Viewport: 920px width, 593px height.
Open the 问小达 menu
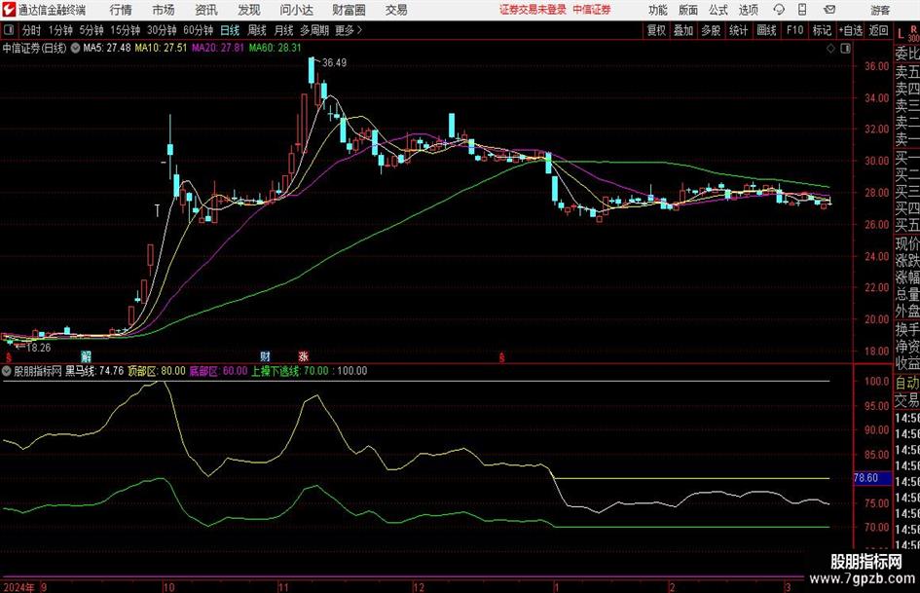click(x=296, y=10)
